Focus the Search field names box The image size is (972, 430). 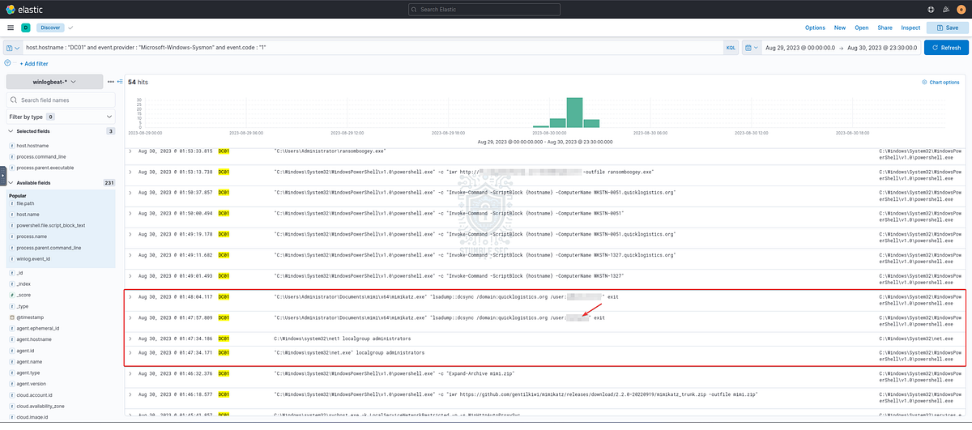(61, 100)
